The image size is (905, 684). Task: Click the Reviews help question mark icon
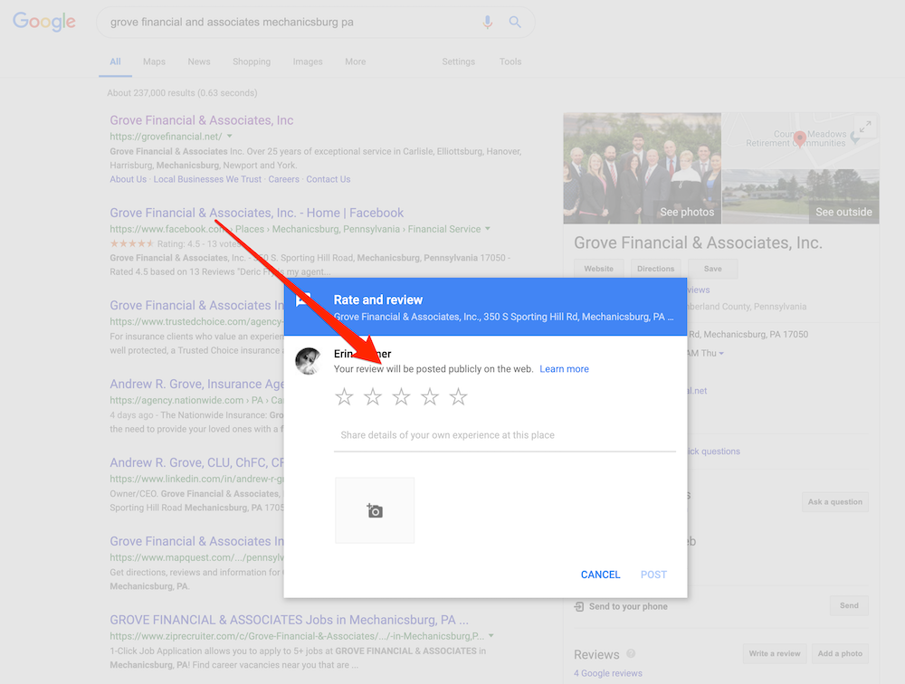631,653
